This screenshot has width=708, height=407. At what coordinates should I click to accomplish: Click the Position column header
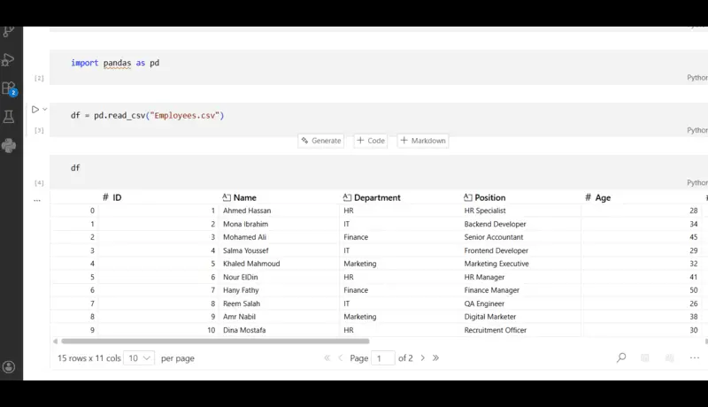[x=484, y=197]
